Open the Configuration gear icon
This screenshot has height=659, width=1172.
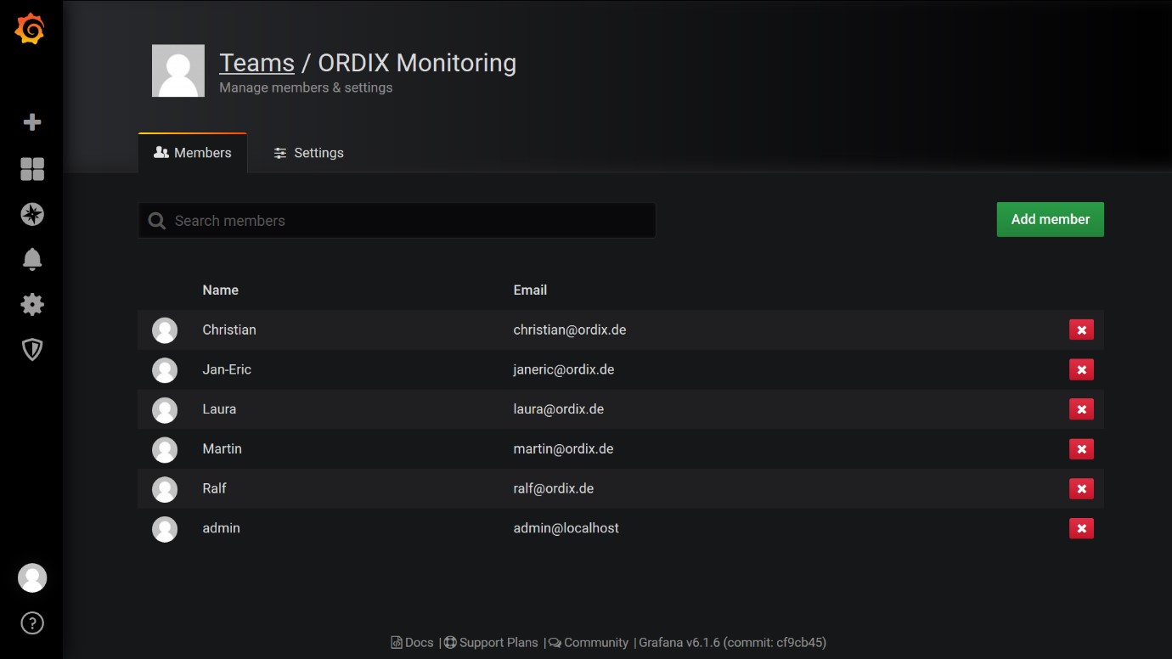pyautogui.click(x=32, y=304)
